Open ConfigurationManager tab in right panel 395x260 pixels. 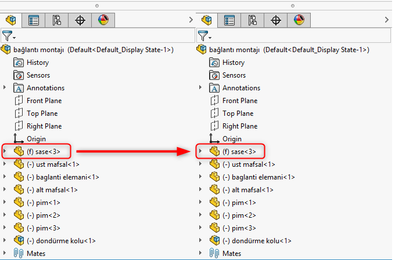coord(253,20)
